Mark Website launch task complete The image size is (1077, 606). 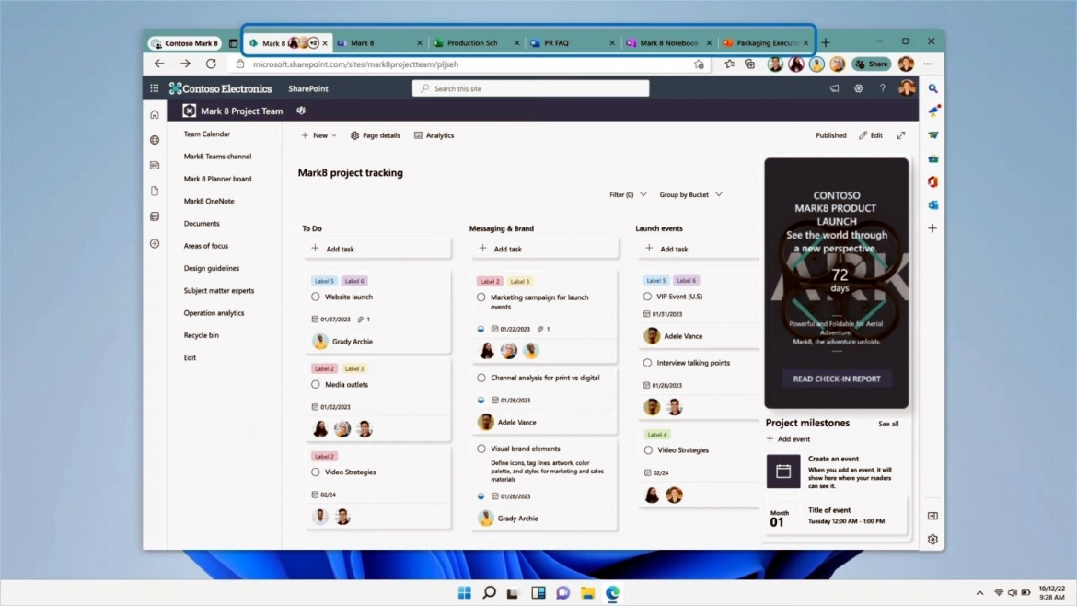coord(315,297)
